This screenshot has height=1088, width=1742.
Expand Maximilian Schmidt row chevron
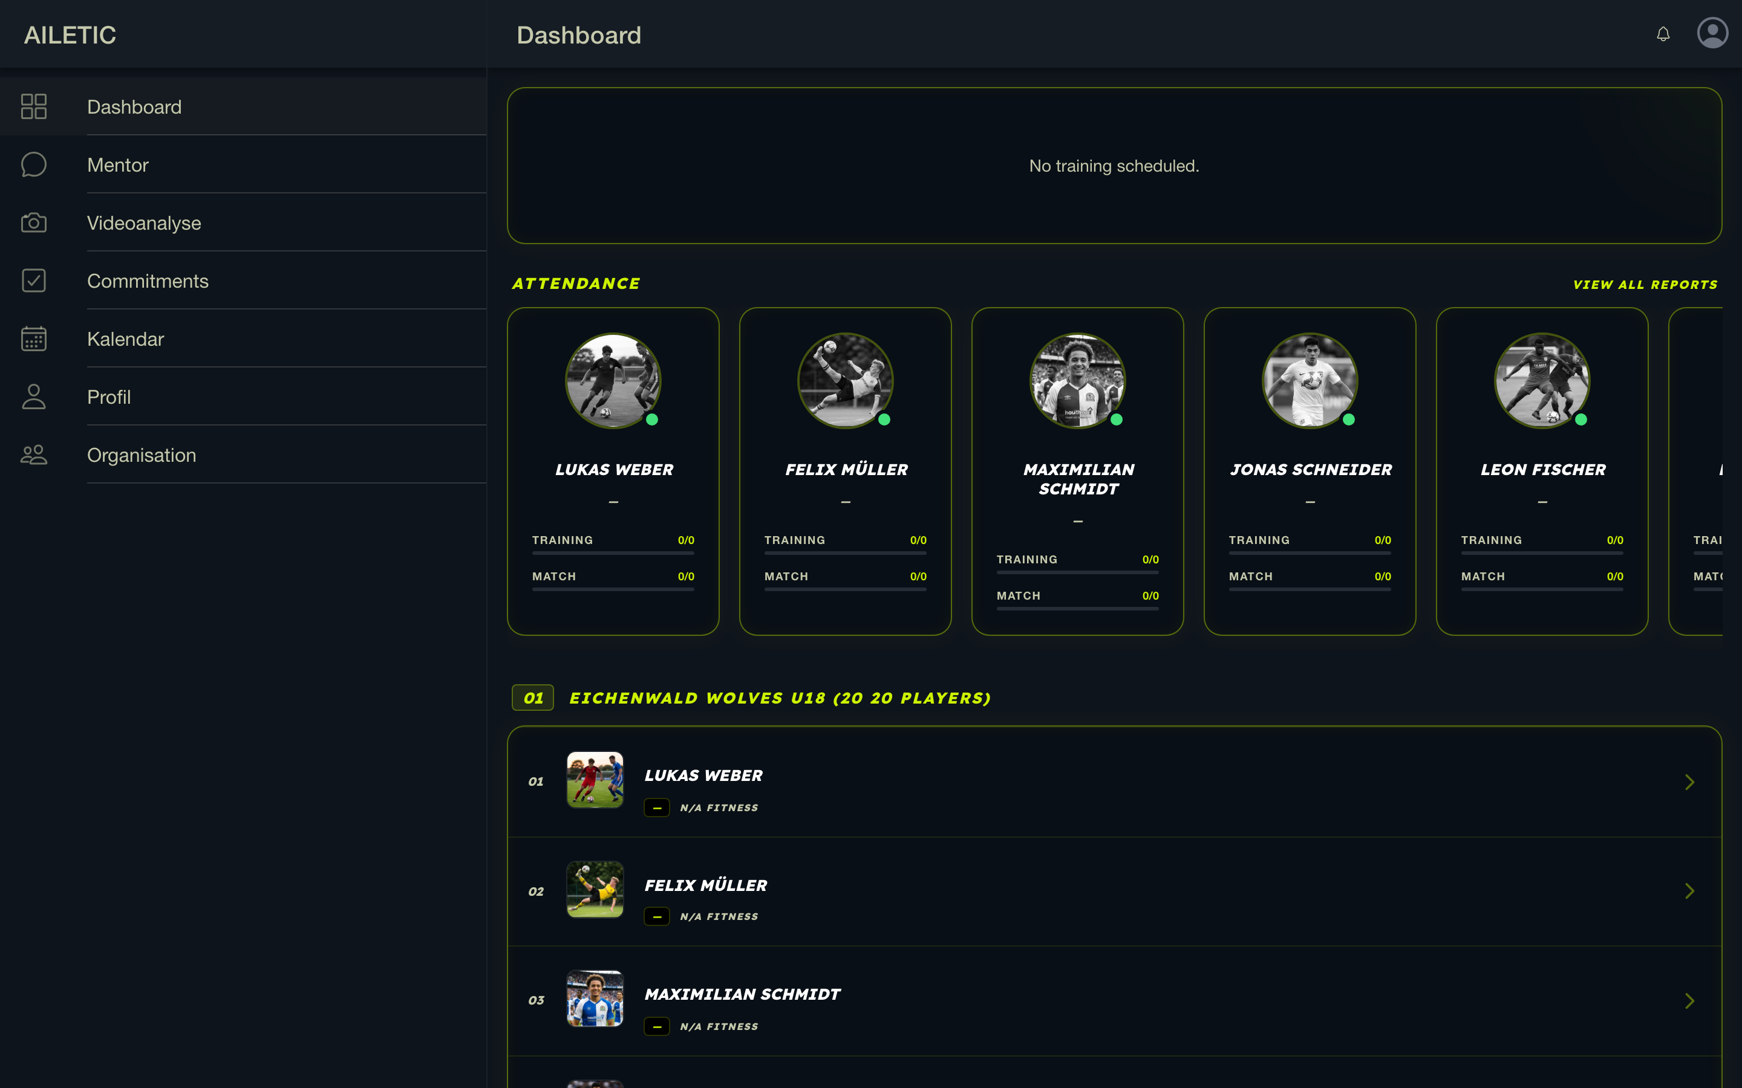coord(1689,1001)
